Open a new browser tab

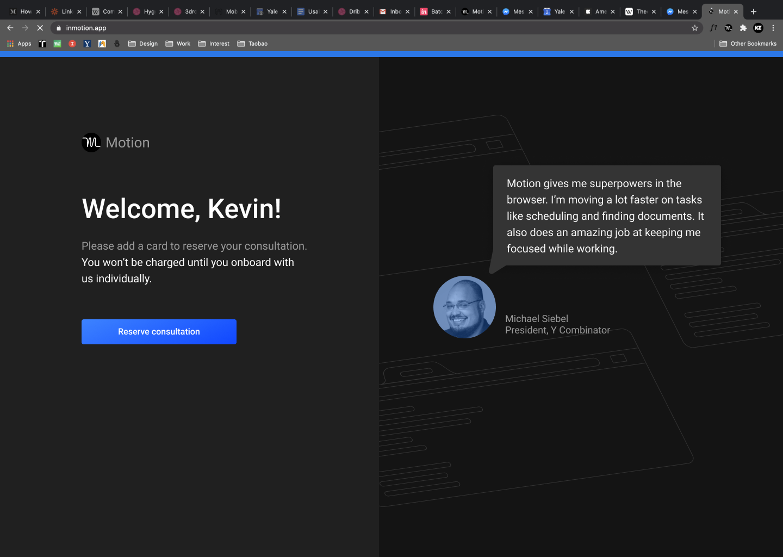(x=754, y=11)
